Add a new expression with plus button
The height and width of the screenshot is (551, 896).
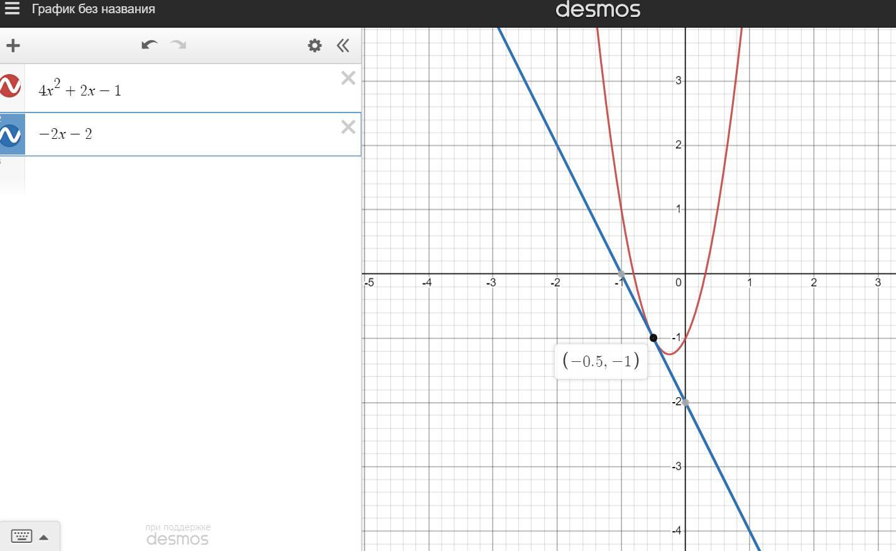[x=13, y=45]
